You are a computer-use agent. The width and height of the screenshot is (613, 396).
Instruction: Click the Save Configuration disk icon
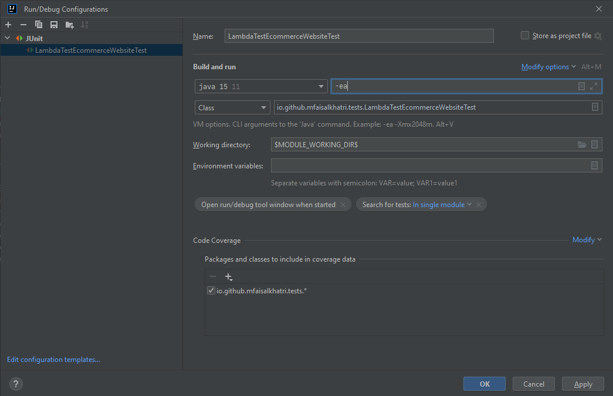(x=54, y=25)
